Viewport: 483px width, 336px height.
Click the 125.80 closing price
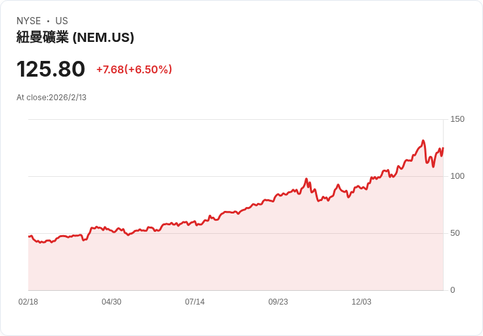pos(51,69)
